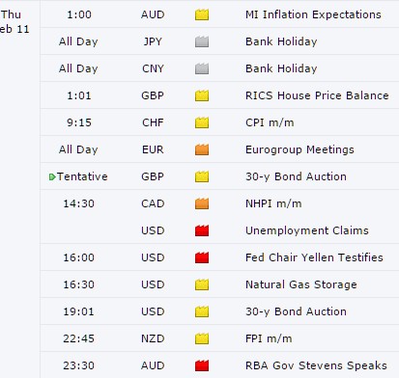399x378 pixels.
Task: Click the yellow impact icon for MI Inflation Expectations
Action: (202, 14)
